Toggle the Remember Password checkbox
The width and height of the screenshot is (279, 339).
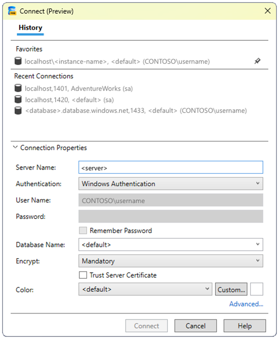[x=83, y=230]
